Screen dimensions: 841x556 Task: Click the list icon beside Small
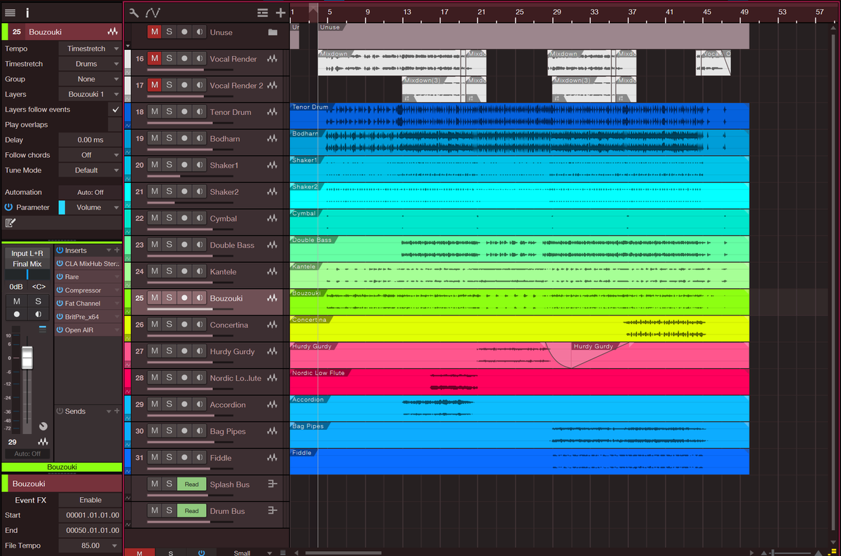[283, 552]
